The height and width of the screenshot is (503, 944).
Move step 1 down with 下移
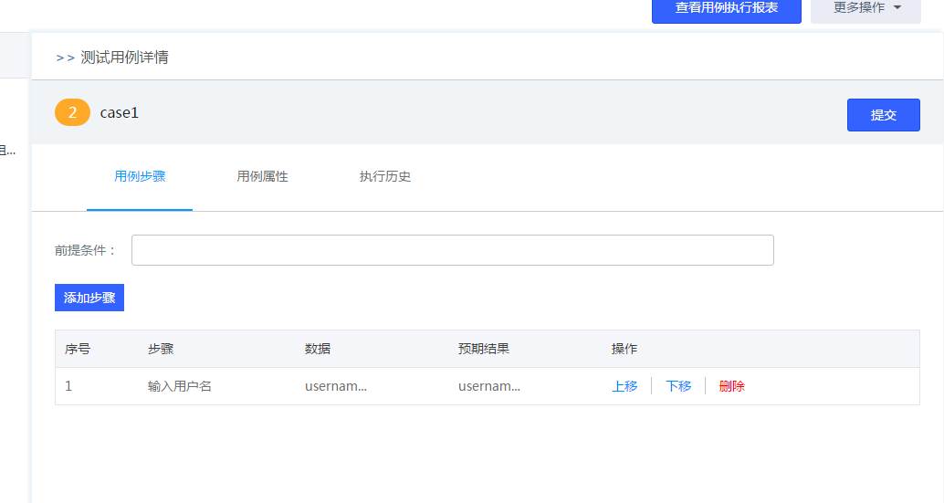pos(678,386)
